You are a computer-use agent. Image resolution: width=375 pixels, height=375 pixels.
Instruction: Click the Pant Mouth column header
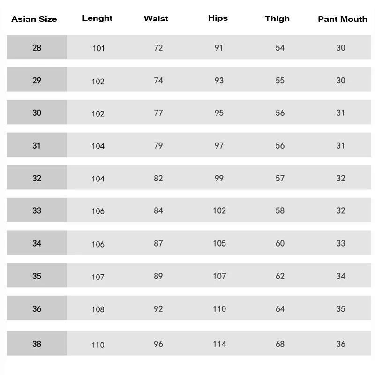[x=343, y=19]
